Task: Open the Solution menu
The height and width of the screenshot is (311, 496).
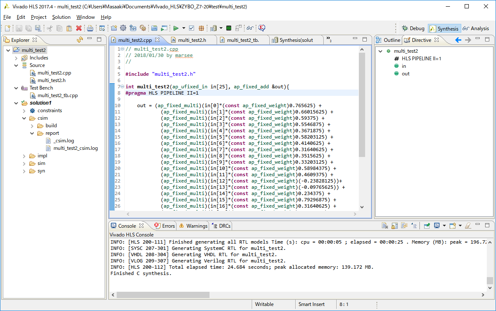Action: pos(61,17)
